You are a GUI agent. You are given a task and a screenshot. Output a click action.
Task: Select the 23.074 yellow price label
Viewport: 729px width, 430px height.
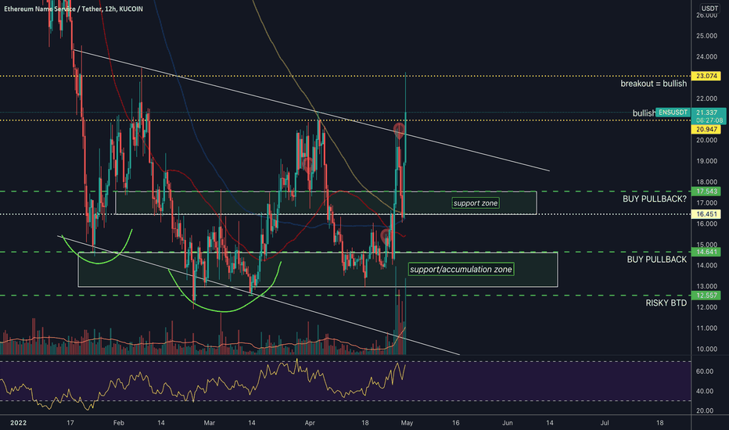[x=706, y=76]
